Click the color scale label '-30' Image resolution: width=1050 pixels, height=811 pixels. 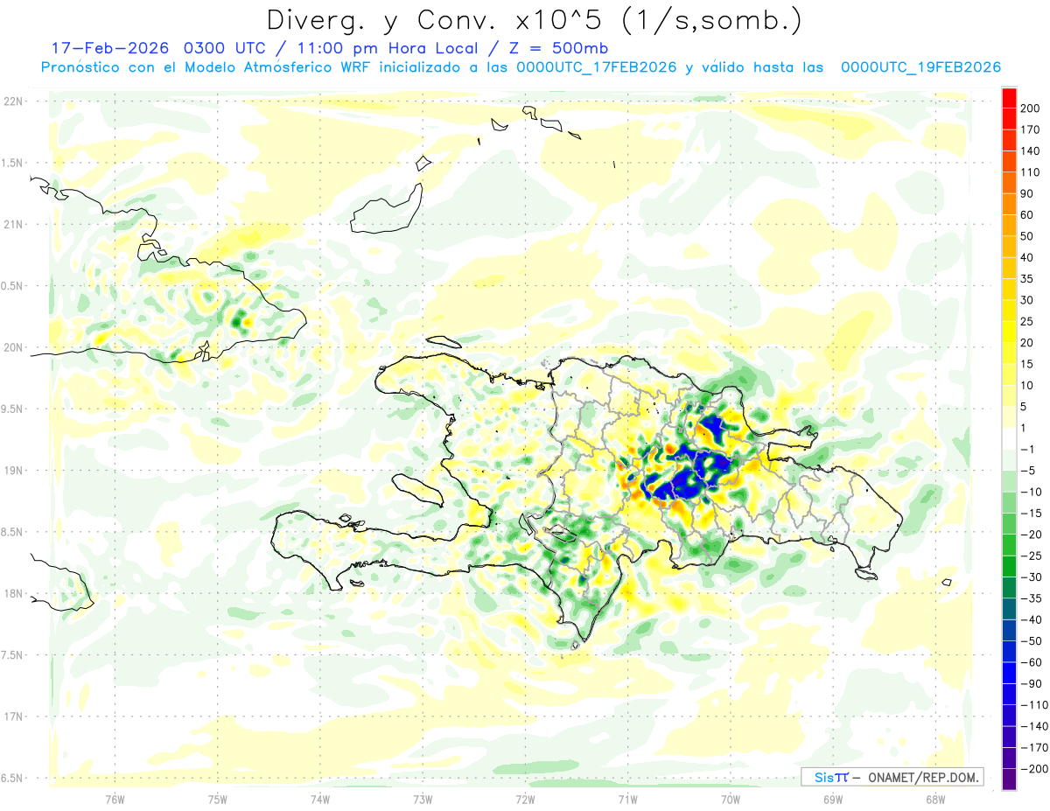click(1033, 577)
